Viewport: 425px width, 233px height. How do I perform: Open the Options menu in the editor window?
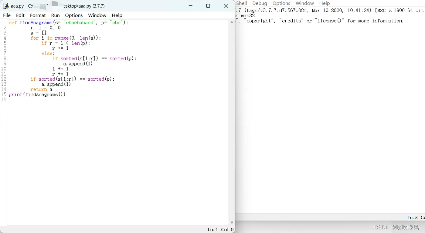(x=74, y=15)
